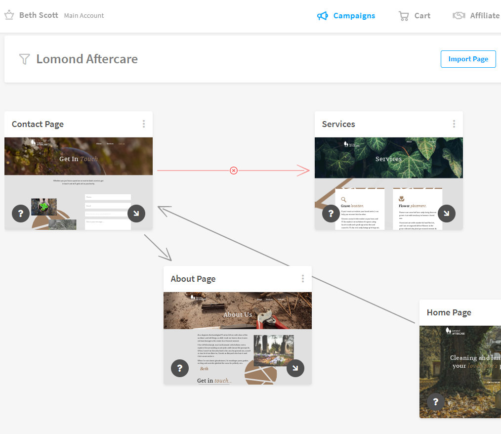Click the Main Account label
The width and height of the screenshot is (501, 434).
click(83, 15)
